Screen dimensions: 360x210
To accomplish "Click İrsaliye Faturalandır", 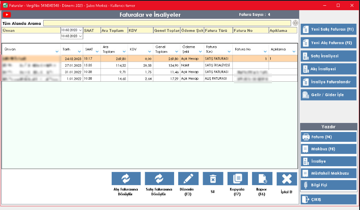I will [328, 82].
